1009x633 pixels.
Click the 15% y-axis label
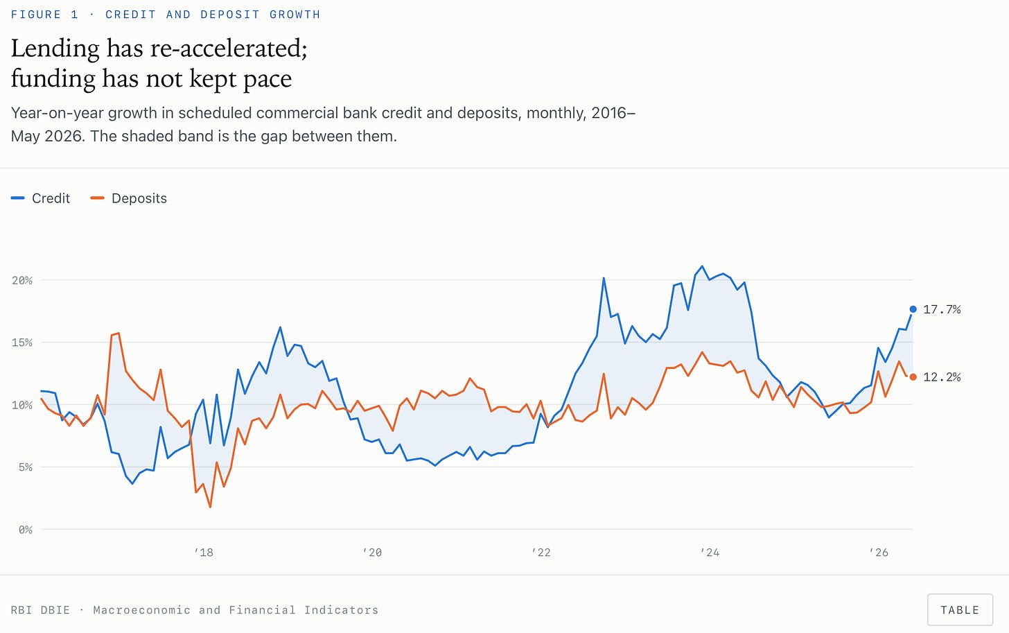point(22,342)
